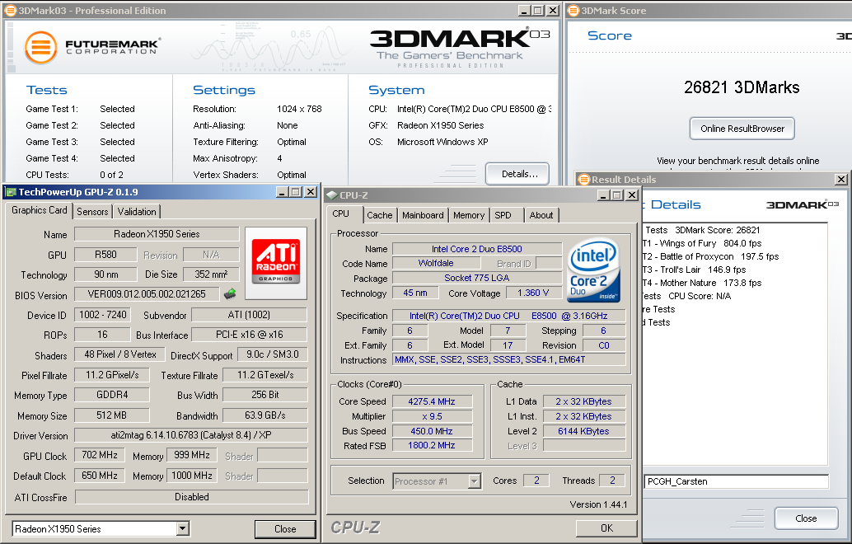
Task: Click the Multiplier x 9.5 value
Action: [x=432, y=416]
